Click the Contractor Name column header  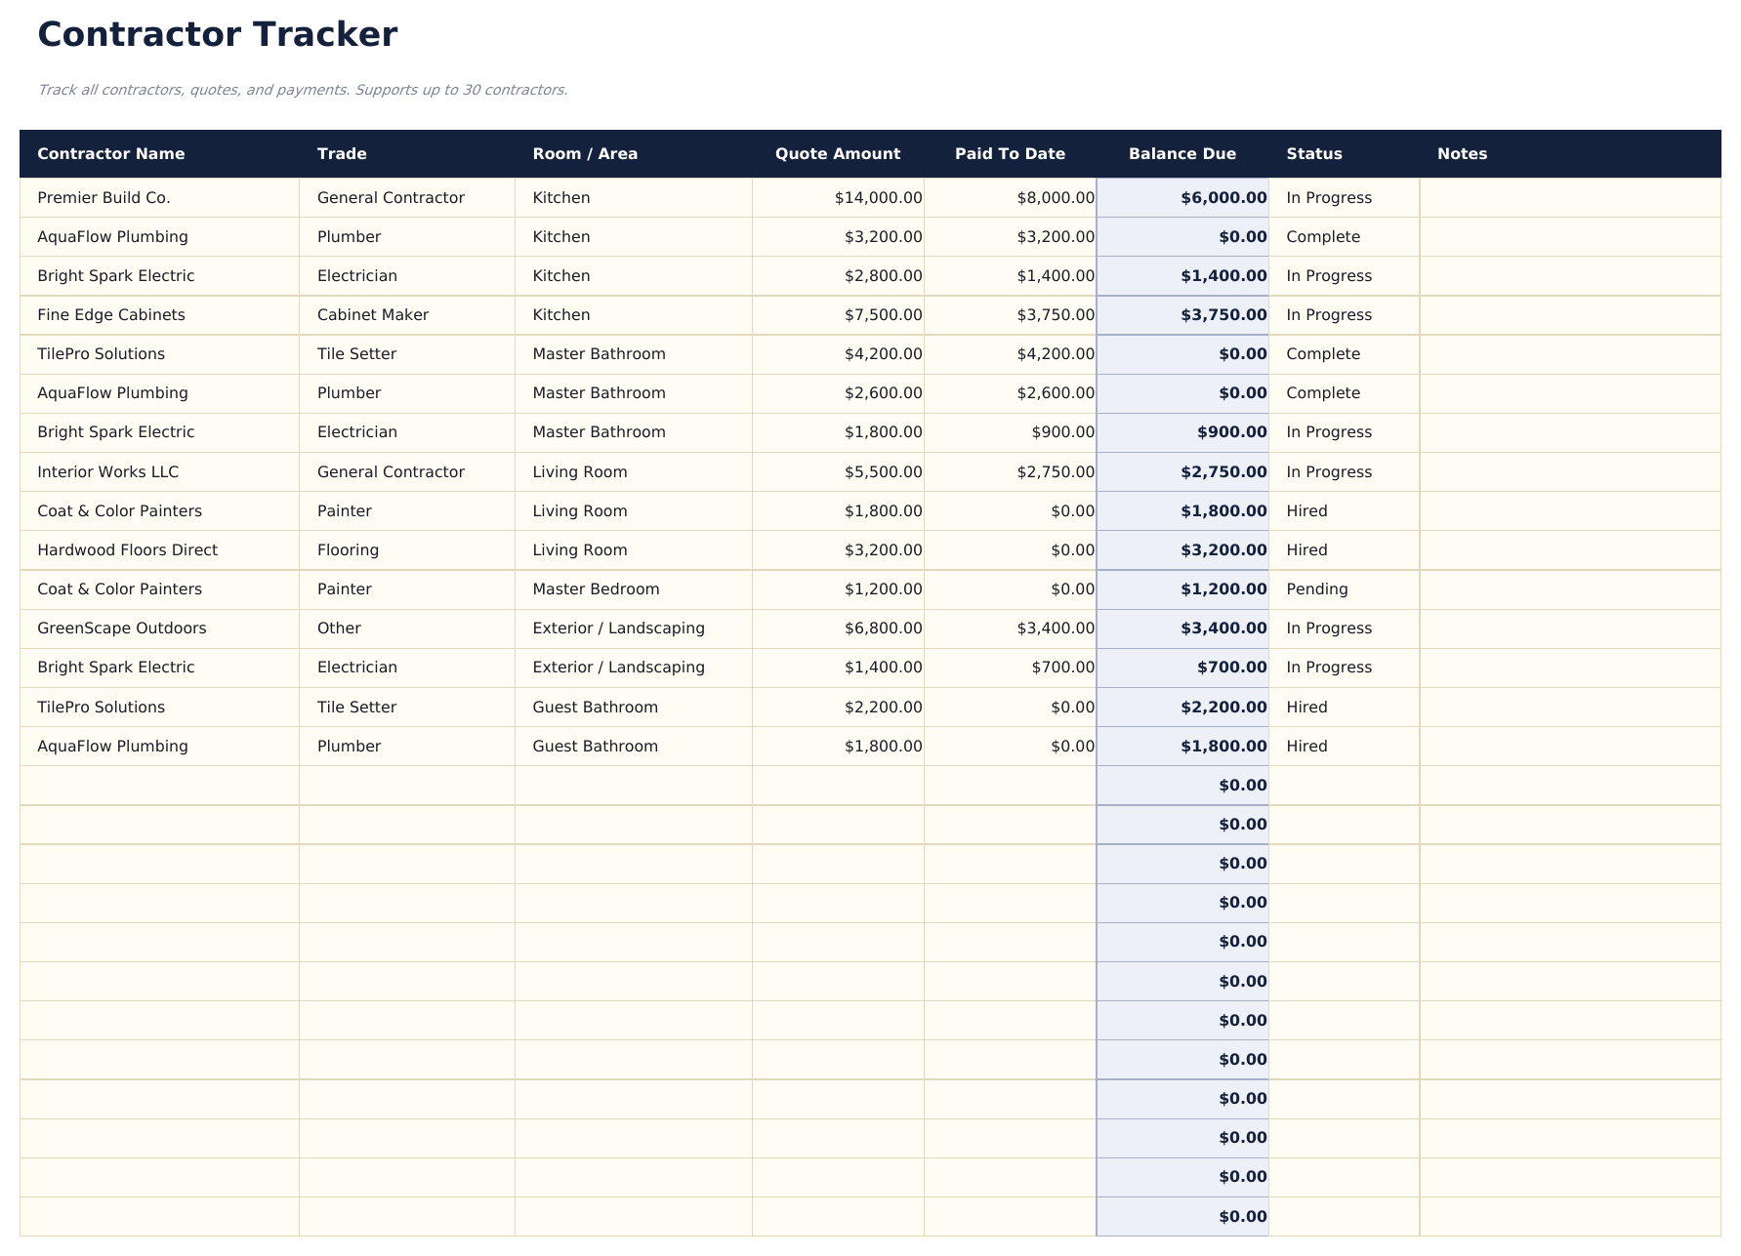click(x=111, y=153)
